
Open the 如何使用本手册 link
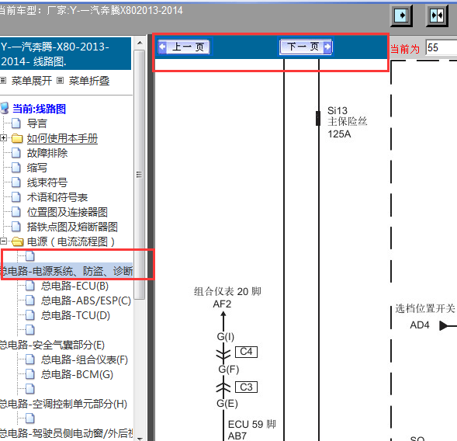coord(62,138)
